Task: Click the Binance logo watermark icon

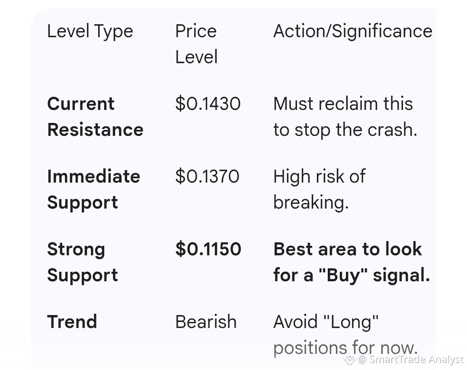Action: (350, 359)
